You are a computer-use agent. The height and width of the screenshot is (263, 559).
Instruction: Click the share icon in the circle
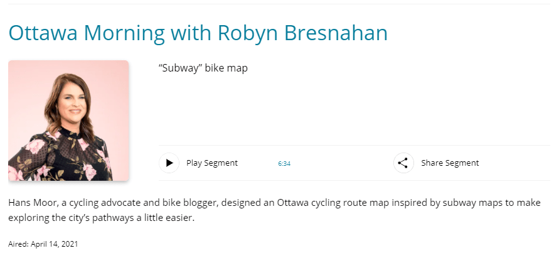pyautogui.click(x=403, y=163)
